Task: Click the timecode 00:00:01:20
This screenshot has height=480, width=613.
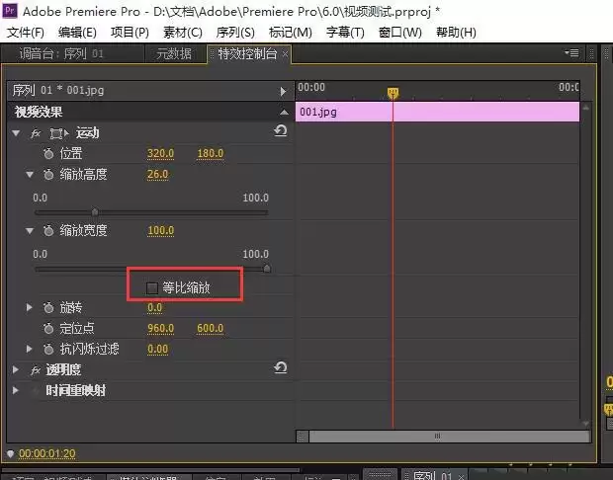Action: coord(46,453)
